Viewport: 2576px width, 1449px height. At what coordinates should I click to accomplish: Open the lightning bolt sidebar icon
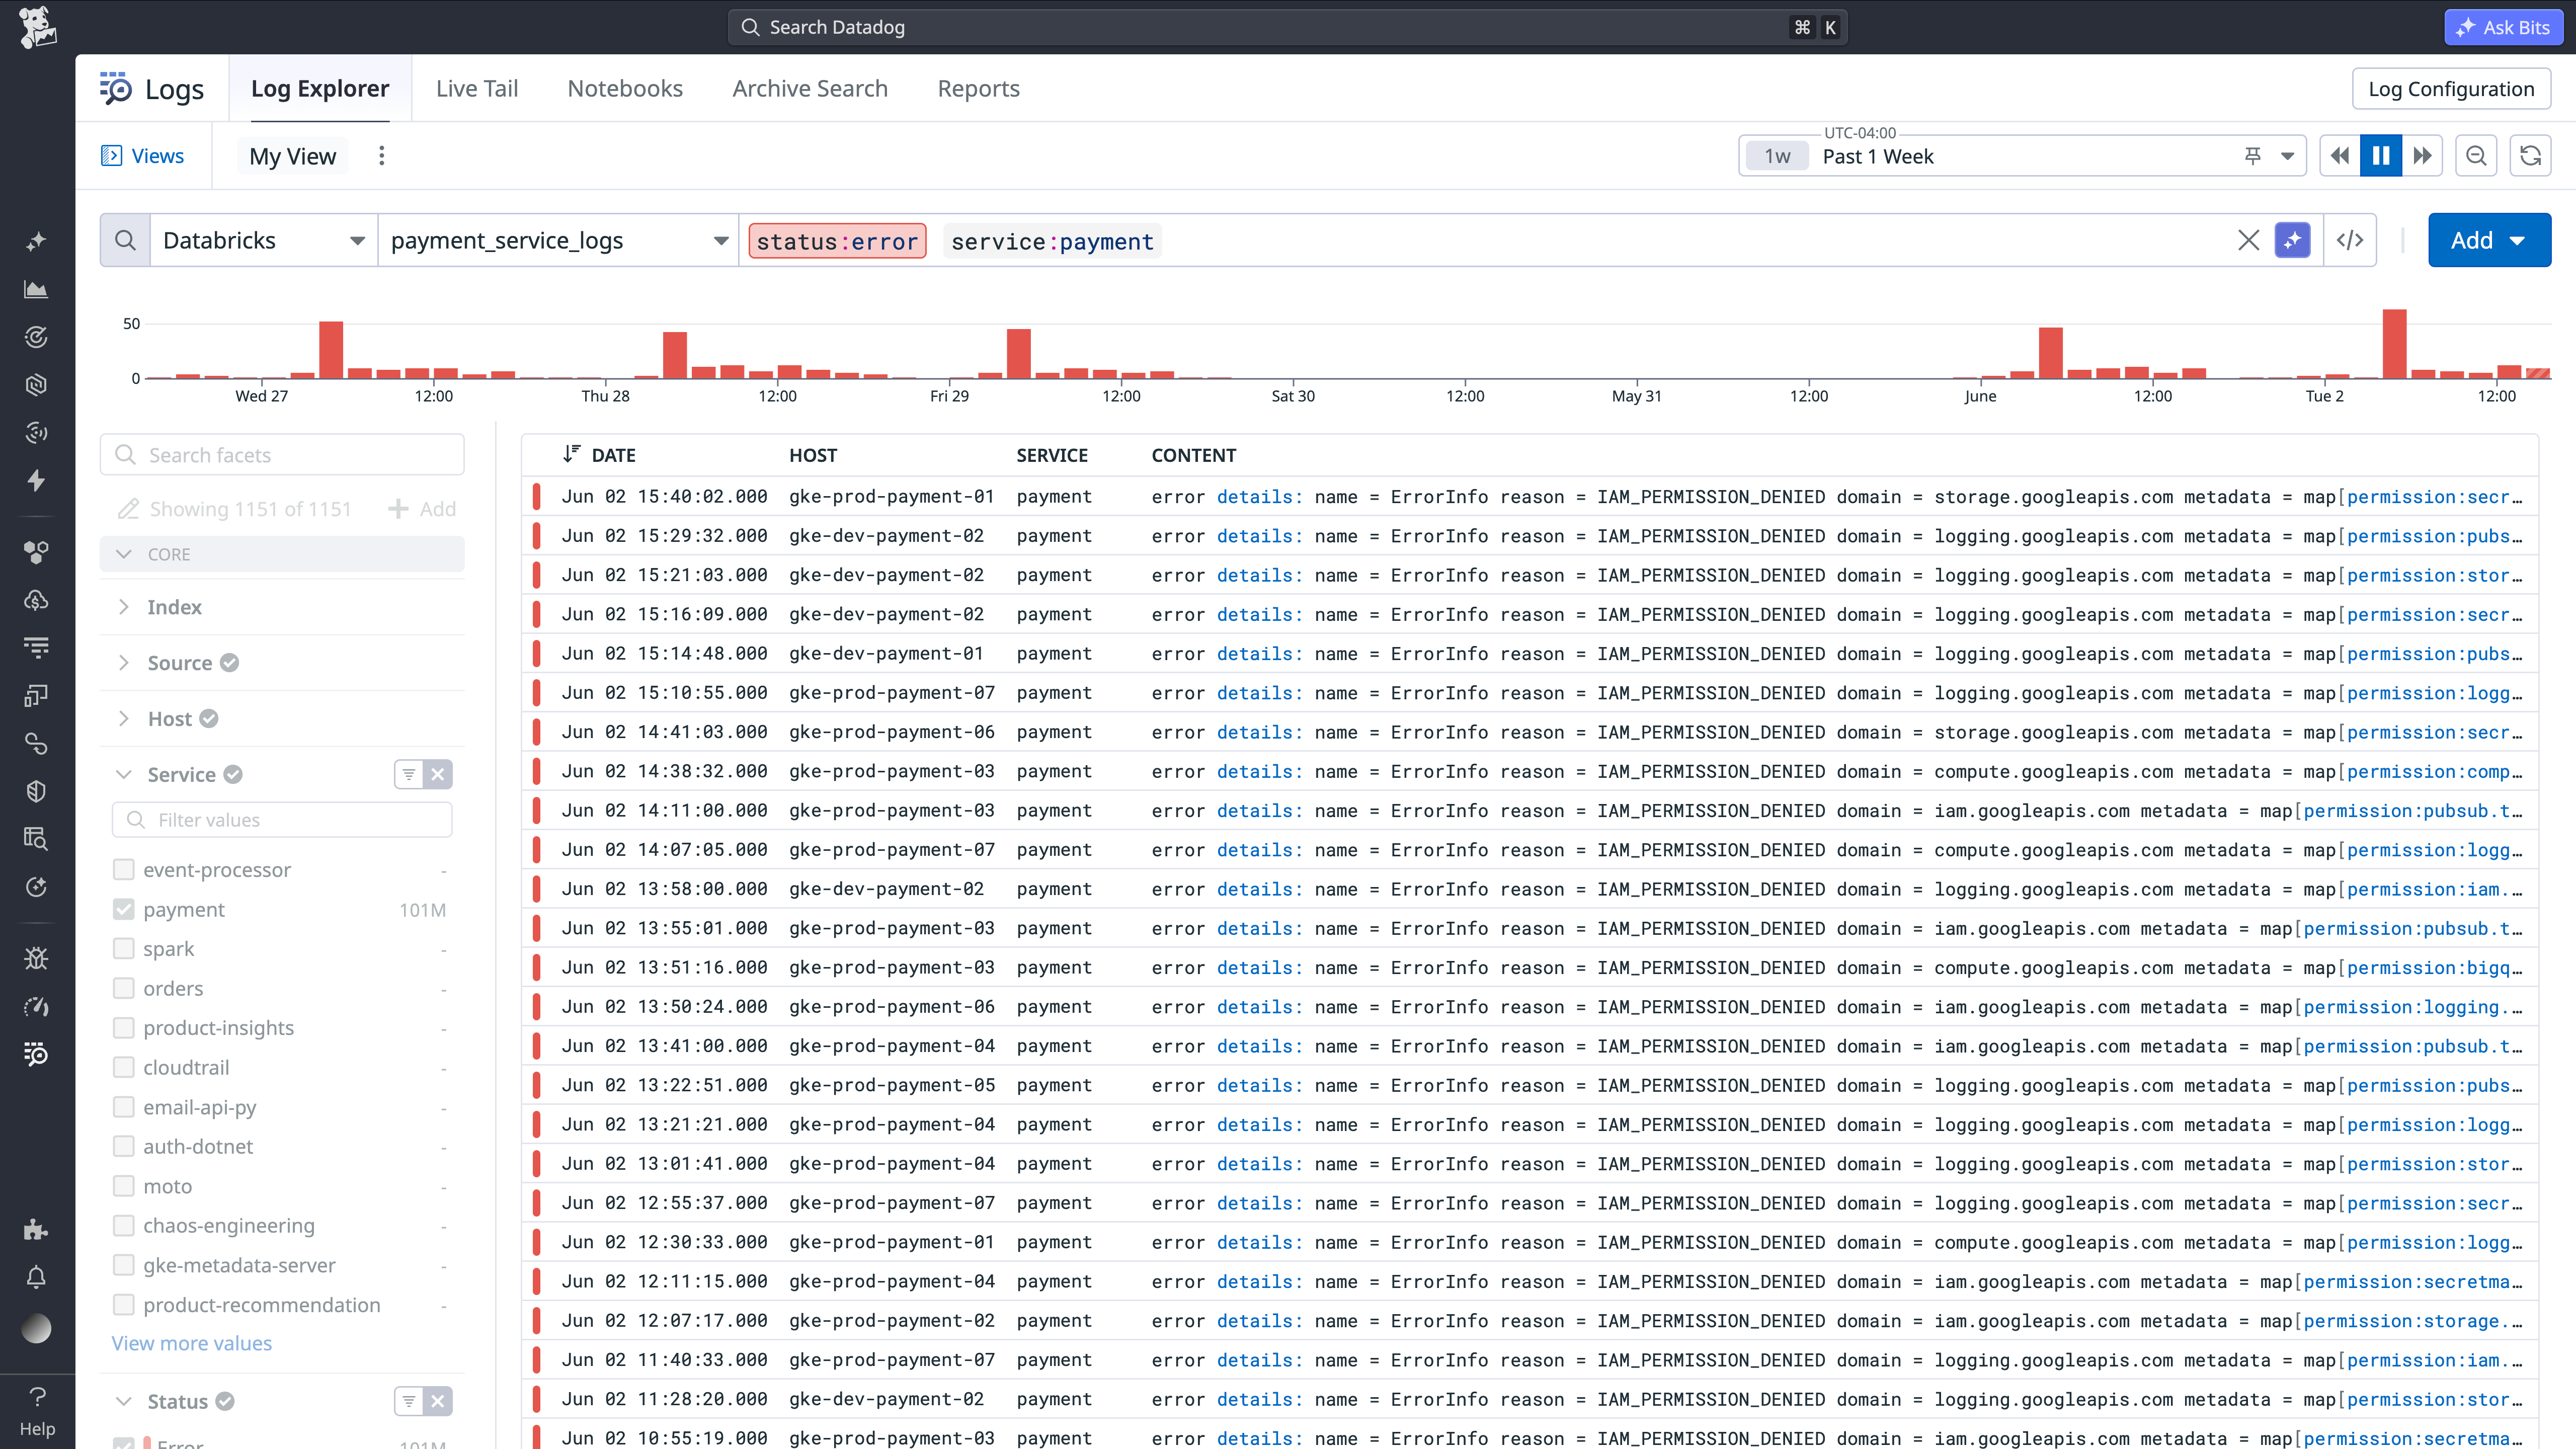coord(36,481)
